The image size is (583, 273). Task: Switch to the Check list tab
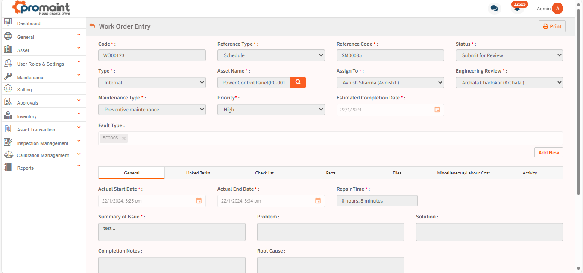pyautogui.click(x=264, y=173)
